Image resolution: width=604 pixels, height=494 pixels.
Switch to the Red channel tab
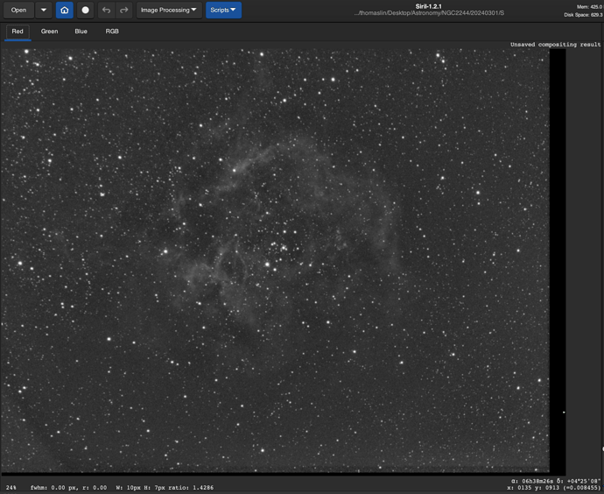[x=18, y=32]
